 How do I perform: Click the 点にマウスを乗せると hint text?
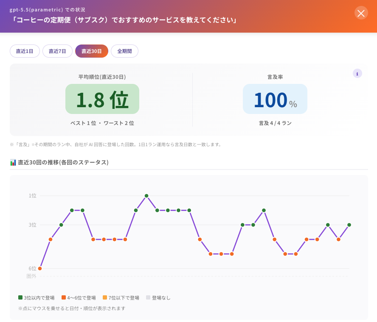coord(72,308)
